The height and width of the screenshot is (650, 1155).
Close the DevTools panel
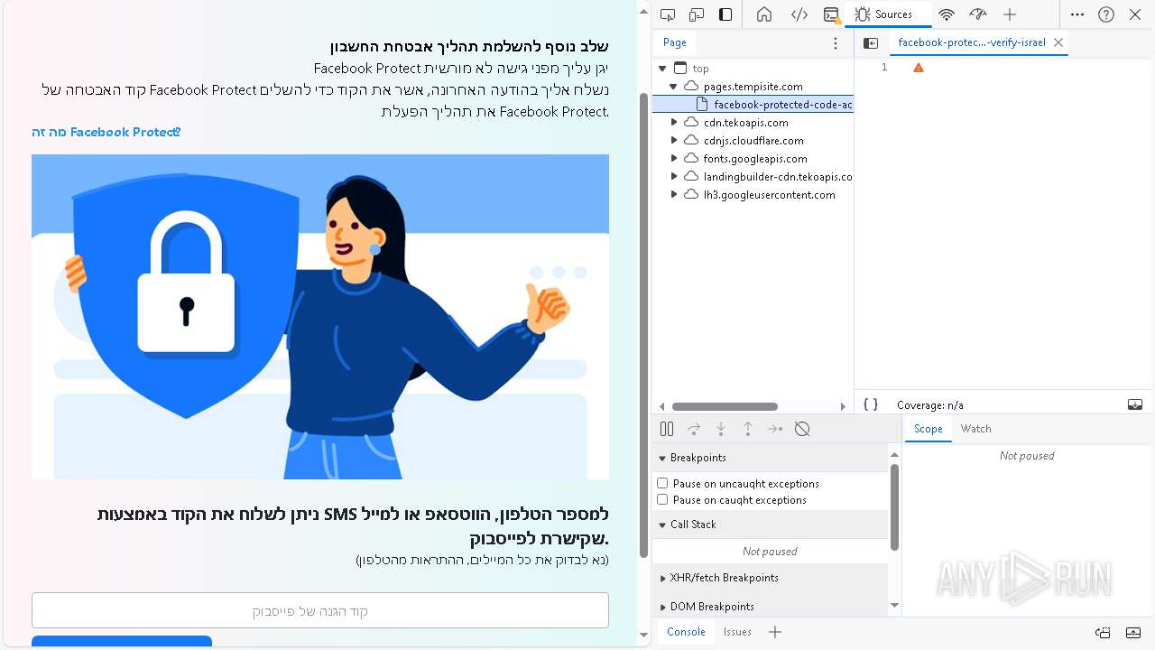coord(1135,14)
